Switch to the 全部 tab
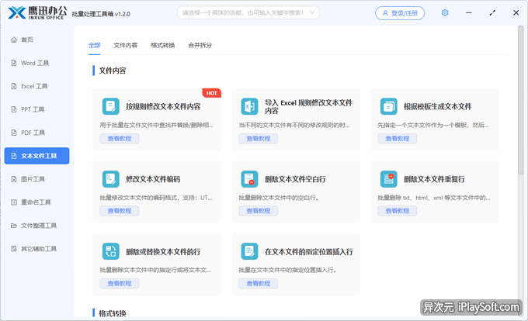 click(94, 45)
